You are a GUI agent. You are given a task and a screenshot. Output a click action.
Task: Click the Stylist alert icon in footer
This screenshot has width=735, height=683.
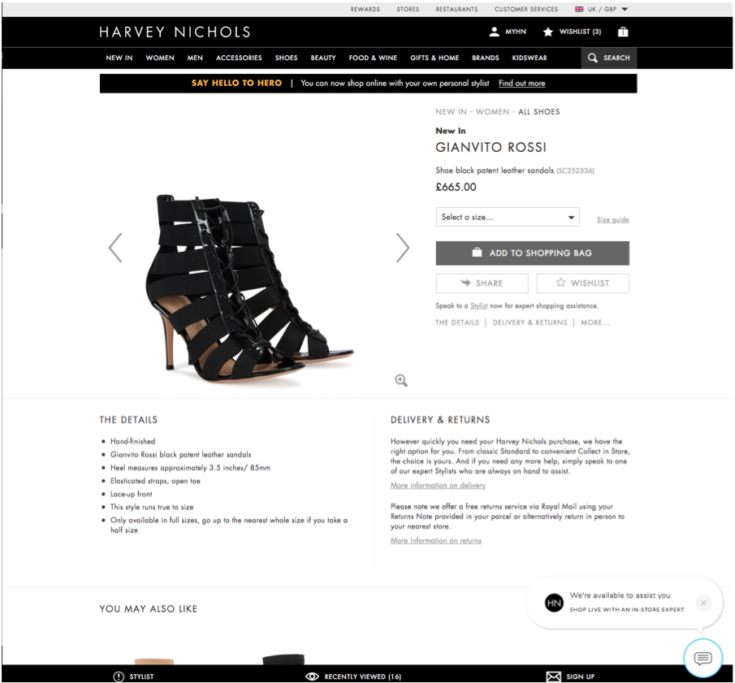pos(119,677)
